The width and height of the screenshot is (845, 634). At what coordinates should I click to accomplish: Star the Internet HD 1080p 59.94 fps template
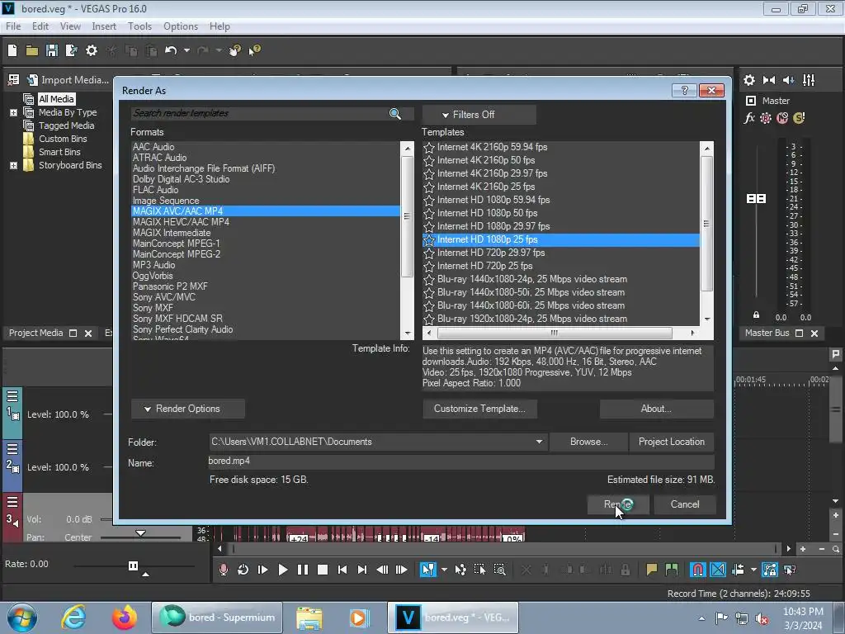coord(429,201)
